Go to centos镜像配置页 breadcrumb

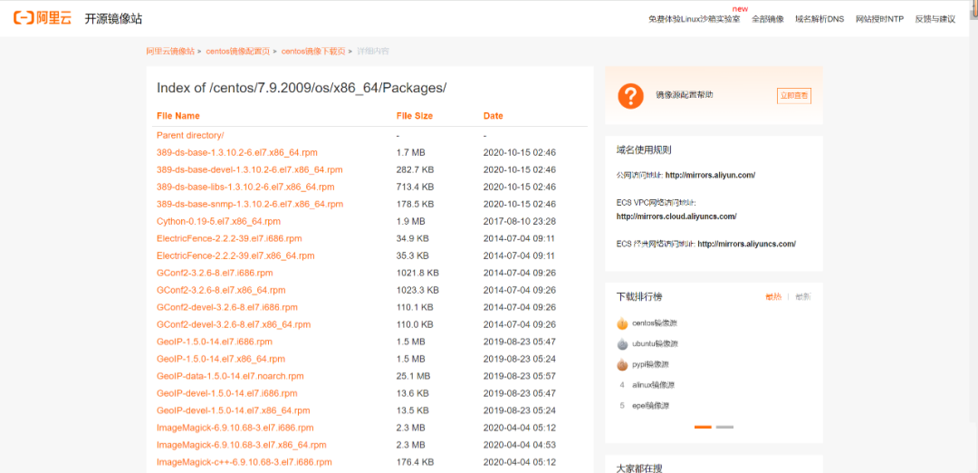coord(237,51)
